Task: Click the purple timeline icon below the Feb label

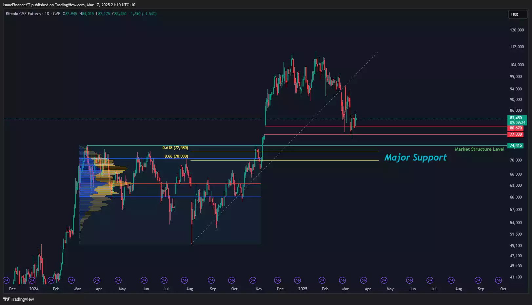Action: 51,280
